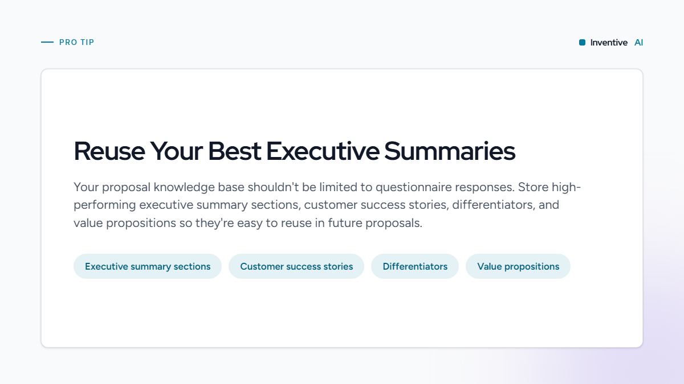This screenshot has width=684, height=384.
Task: Click the word "Summaries" in the heading
Action: tap(450, 151)
